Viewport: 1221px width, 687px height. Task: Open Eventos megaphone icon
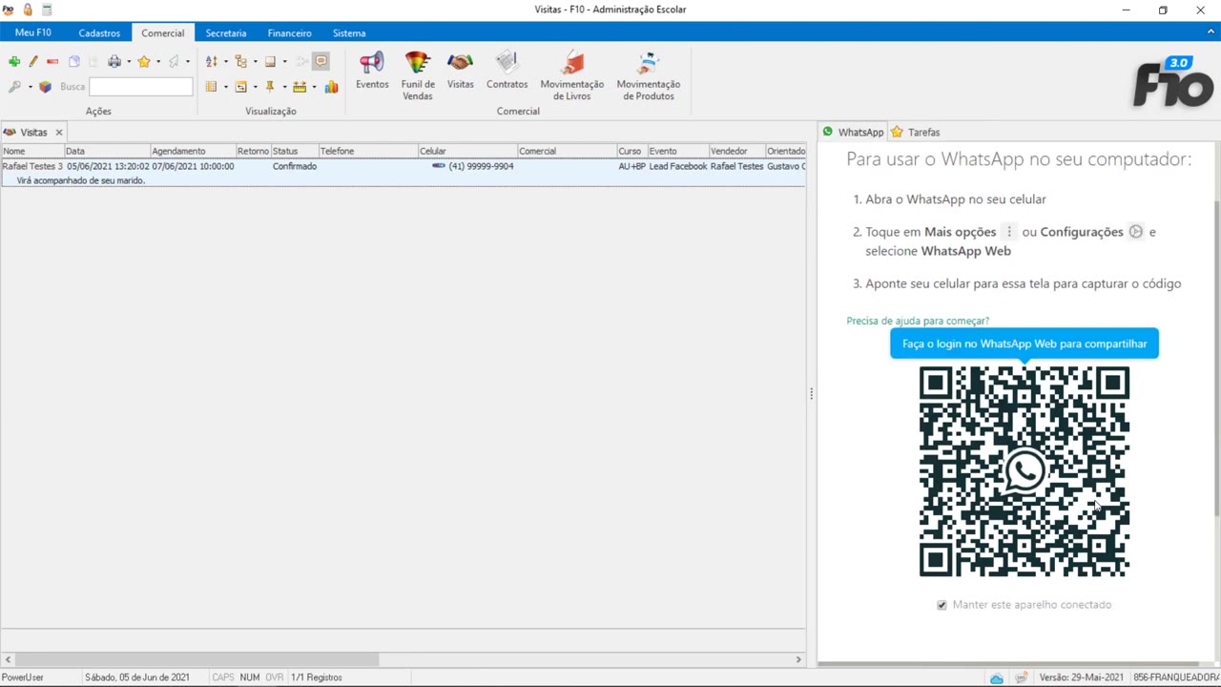point(372,72)
